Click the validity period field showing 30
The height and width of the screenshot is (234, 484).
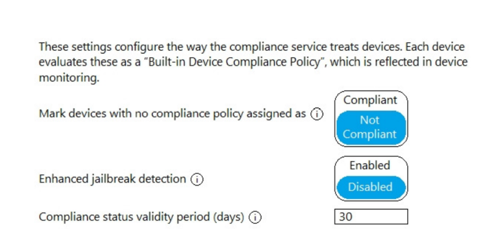[x=371, y=217]
